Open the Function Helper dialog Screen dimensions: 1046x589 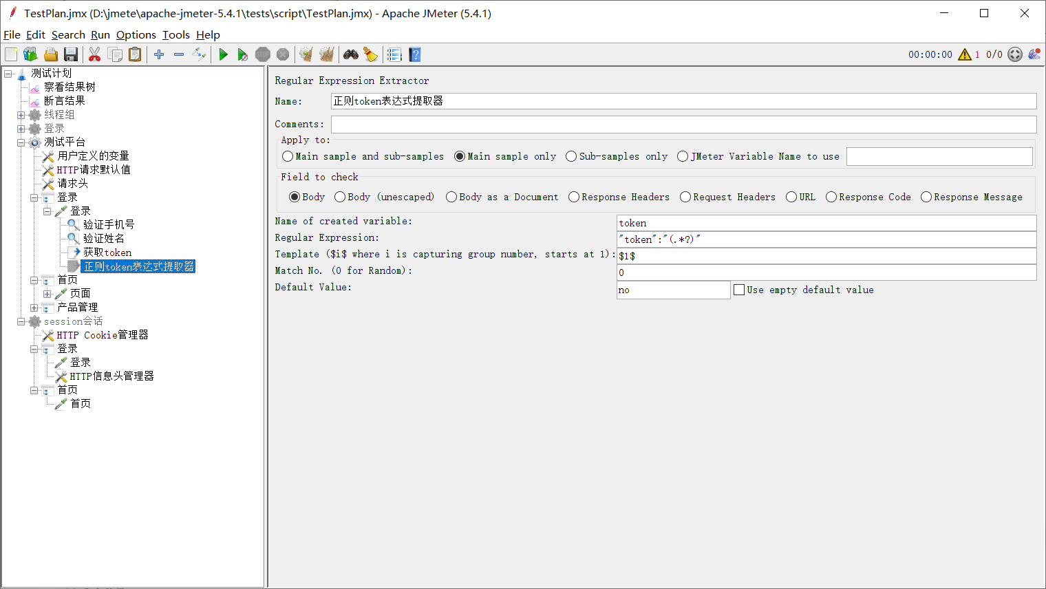(x=394, y=54)
